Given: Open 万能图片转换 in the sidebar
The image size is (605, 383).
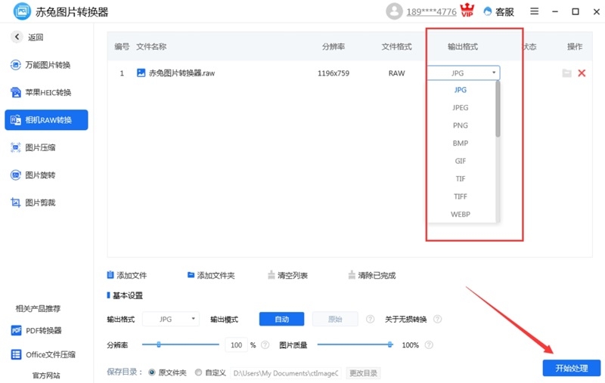Looking at the screenshot, I should (x=41, y=65).
